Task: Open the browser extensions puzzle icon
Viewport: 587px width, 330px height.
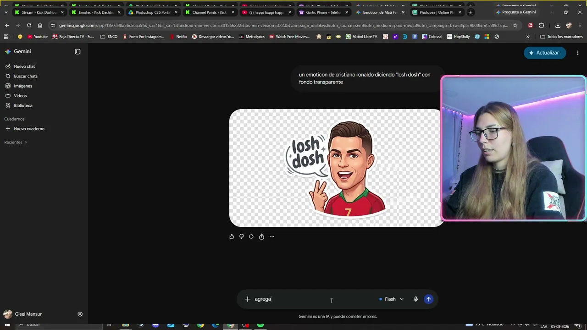Action: pos(542,26)
